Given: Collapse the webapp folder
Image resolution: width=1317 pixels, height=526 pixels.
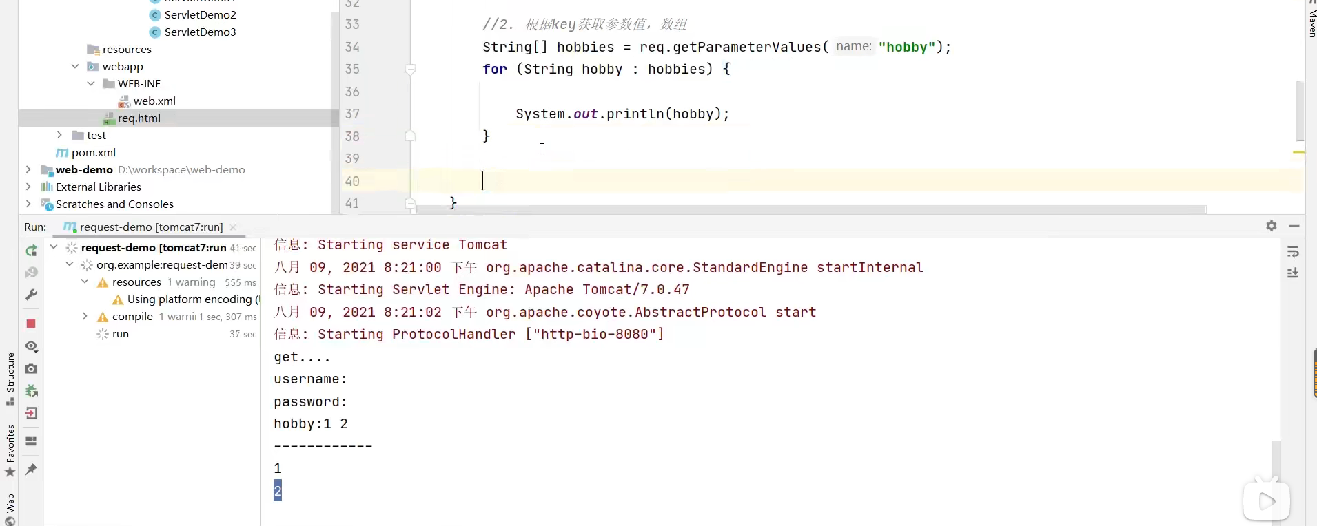Looking at the screenshot, I should click(x=75, y=66).
